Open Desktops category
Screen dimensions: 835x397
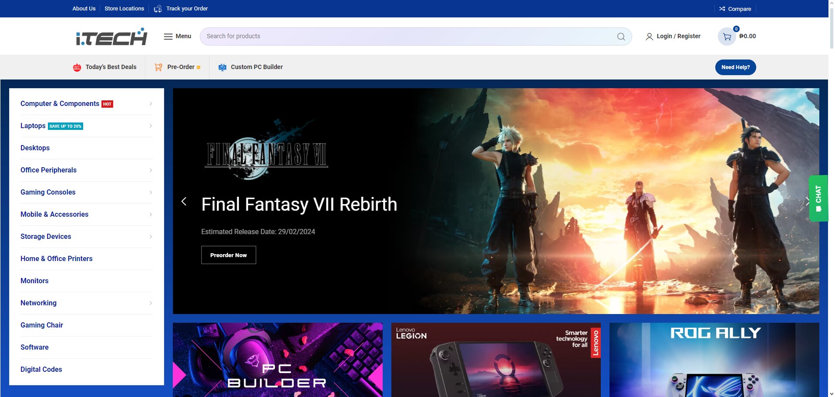pos(35,148)
